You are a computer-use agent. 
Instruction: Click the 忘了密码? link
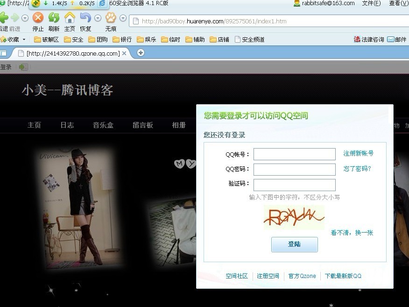[x=357, y=169]
